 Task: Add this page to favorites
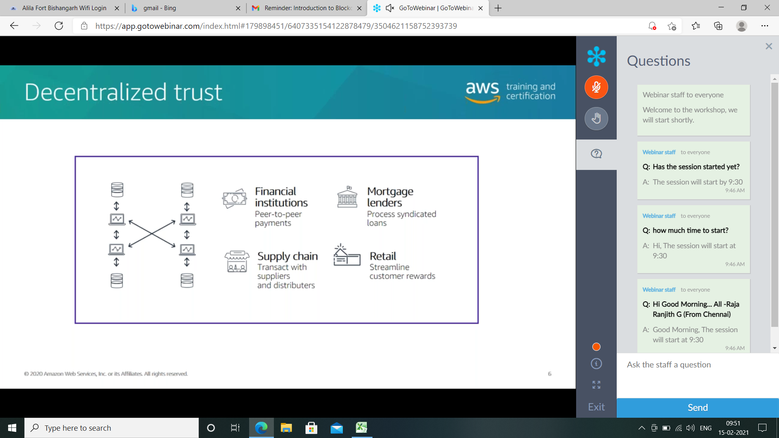672,26
